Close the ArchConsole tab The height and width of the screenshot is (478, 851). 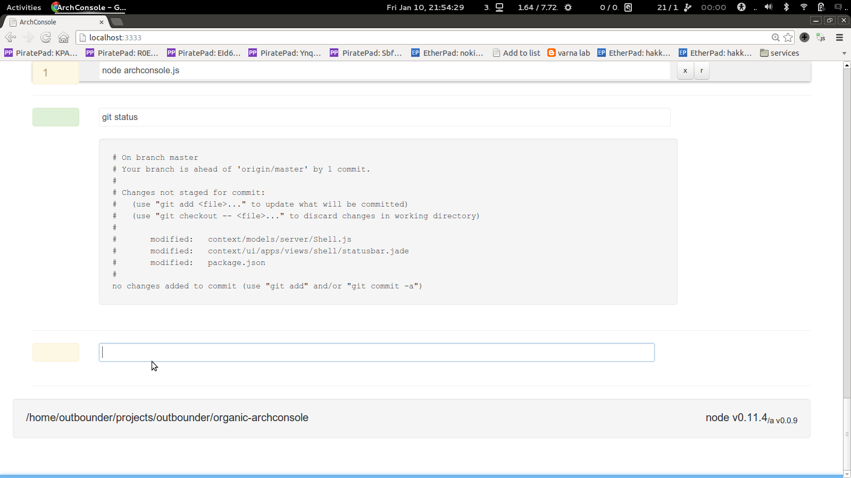point(102,22)
